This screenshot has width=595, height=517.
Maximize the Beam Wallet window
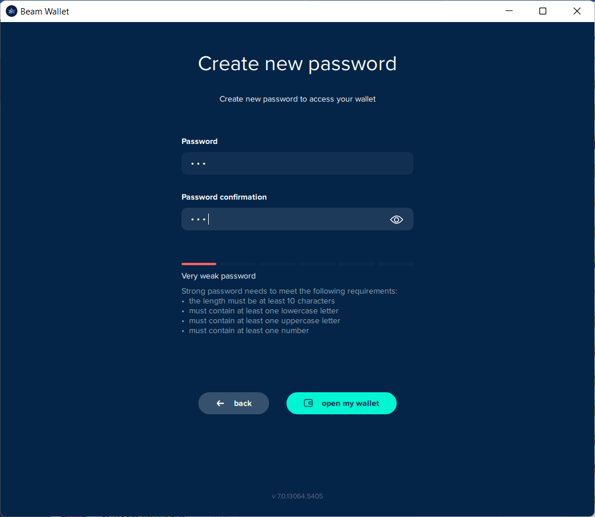pos(543,11)
